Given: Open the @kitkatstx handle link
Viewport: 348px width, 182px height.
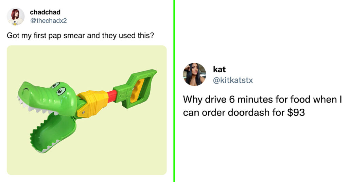Looking at the screenshot, I should click(x=233, y=80).
